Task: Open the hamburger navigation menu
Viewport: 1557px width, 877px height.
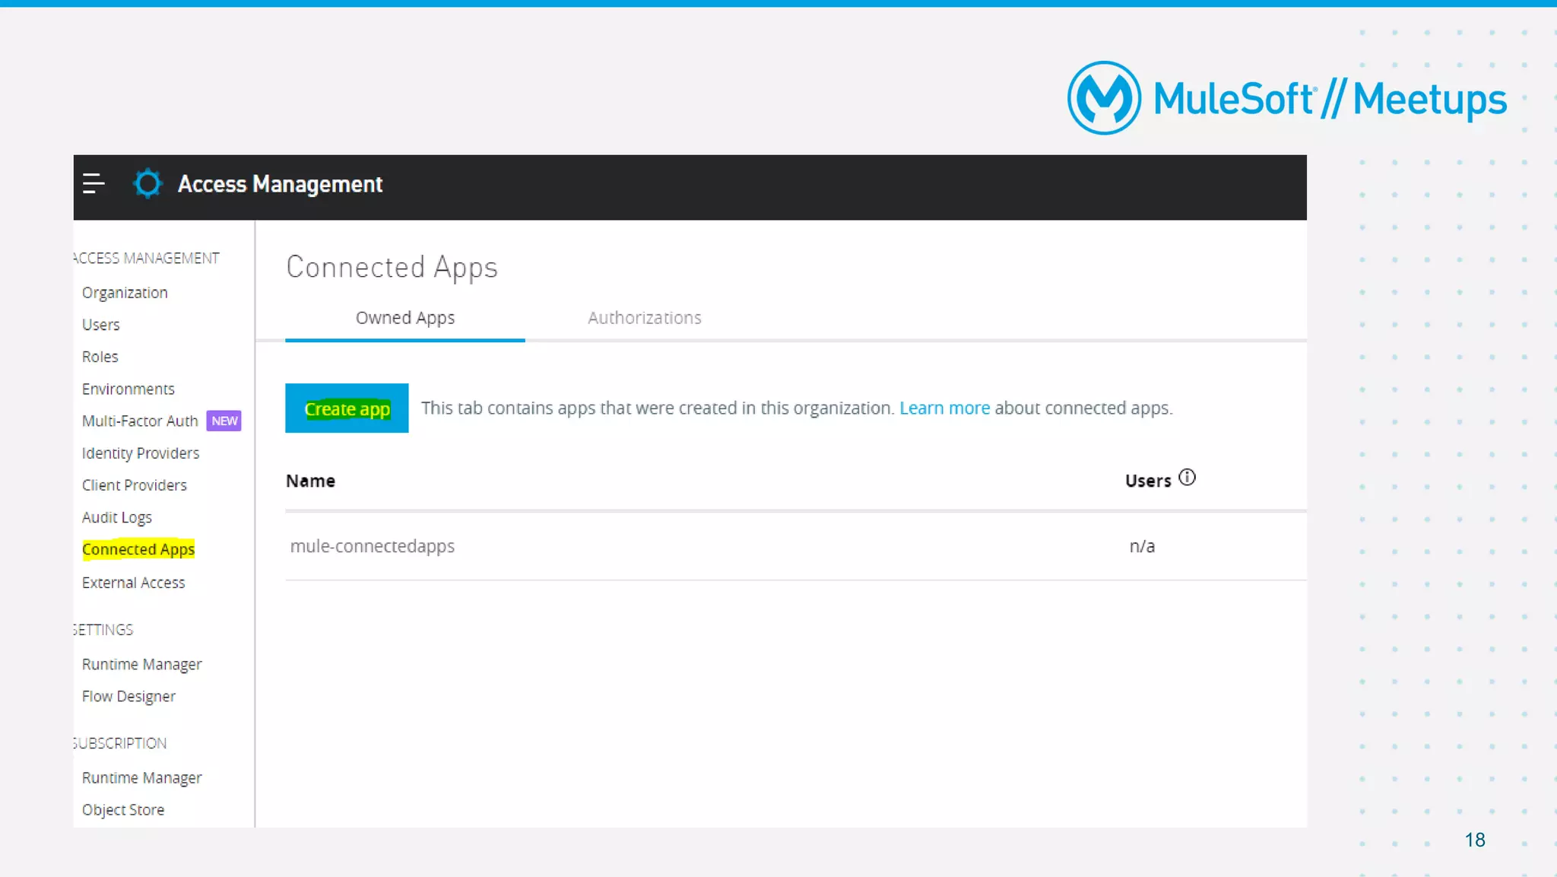Action: 94,184
